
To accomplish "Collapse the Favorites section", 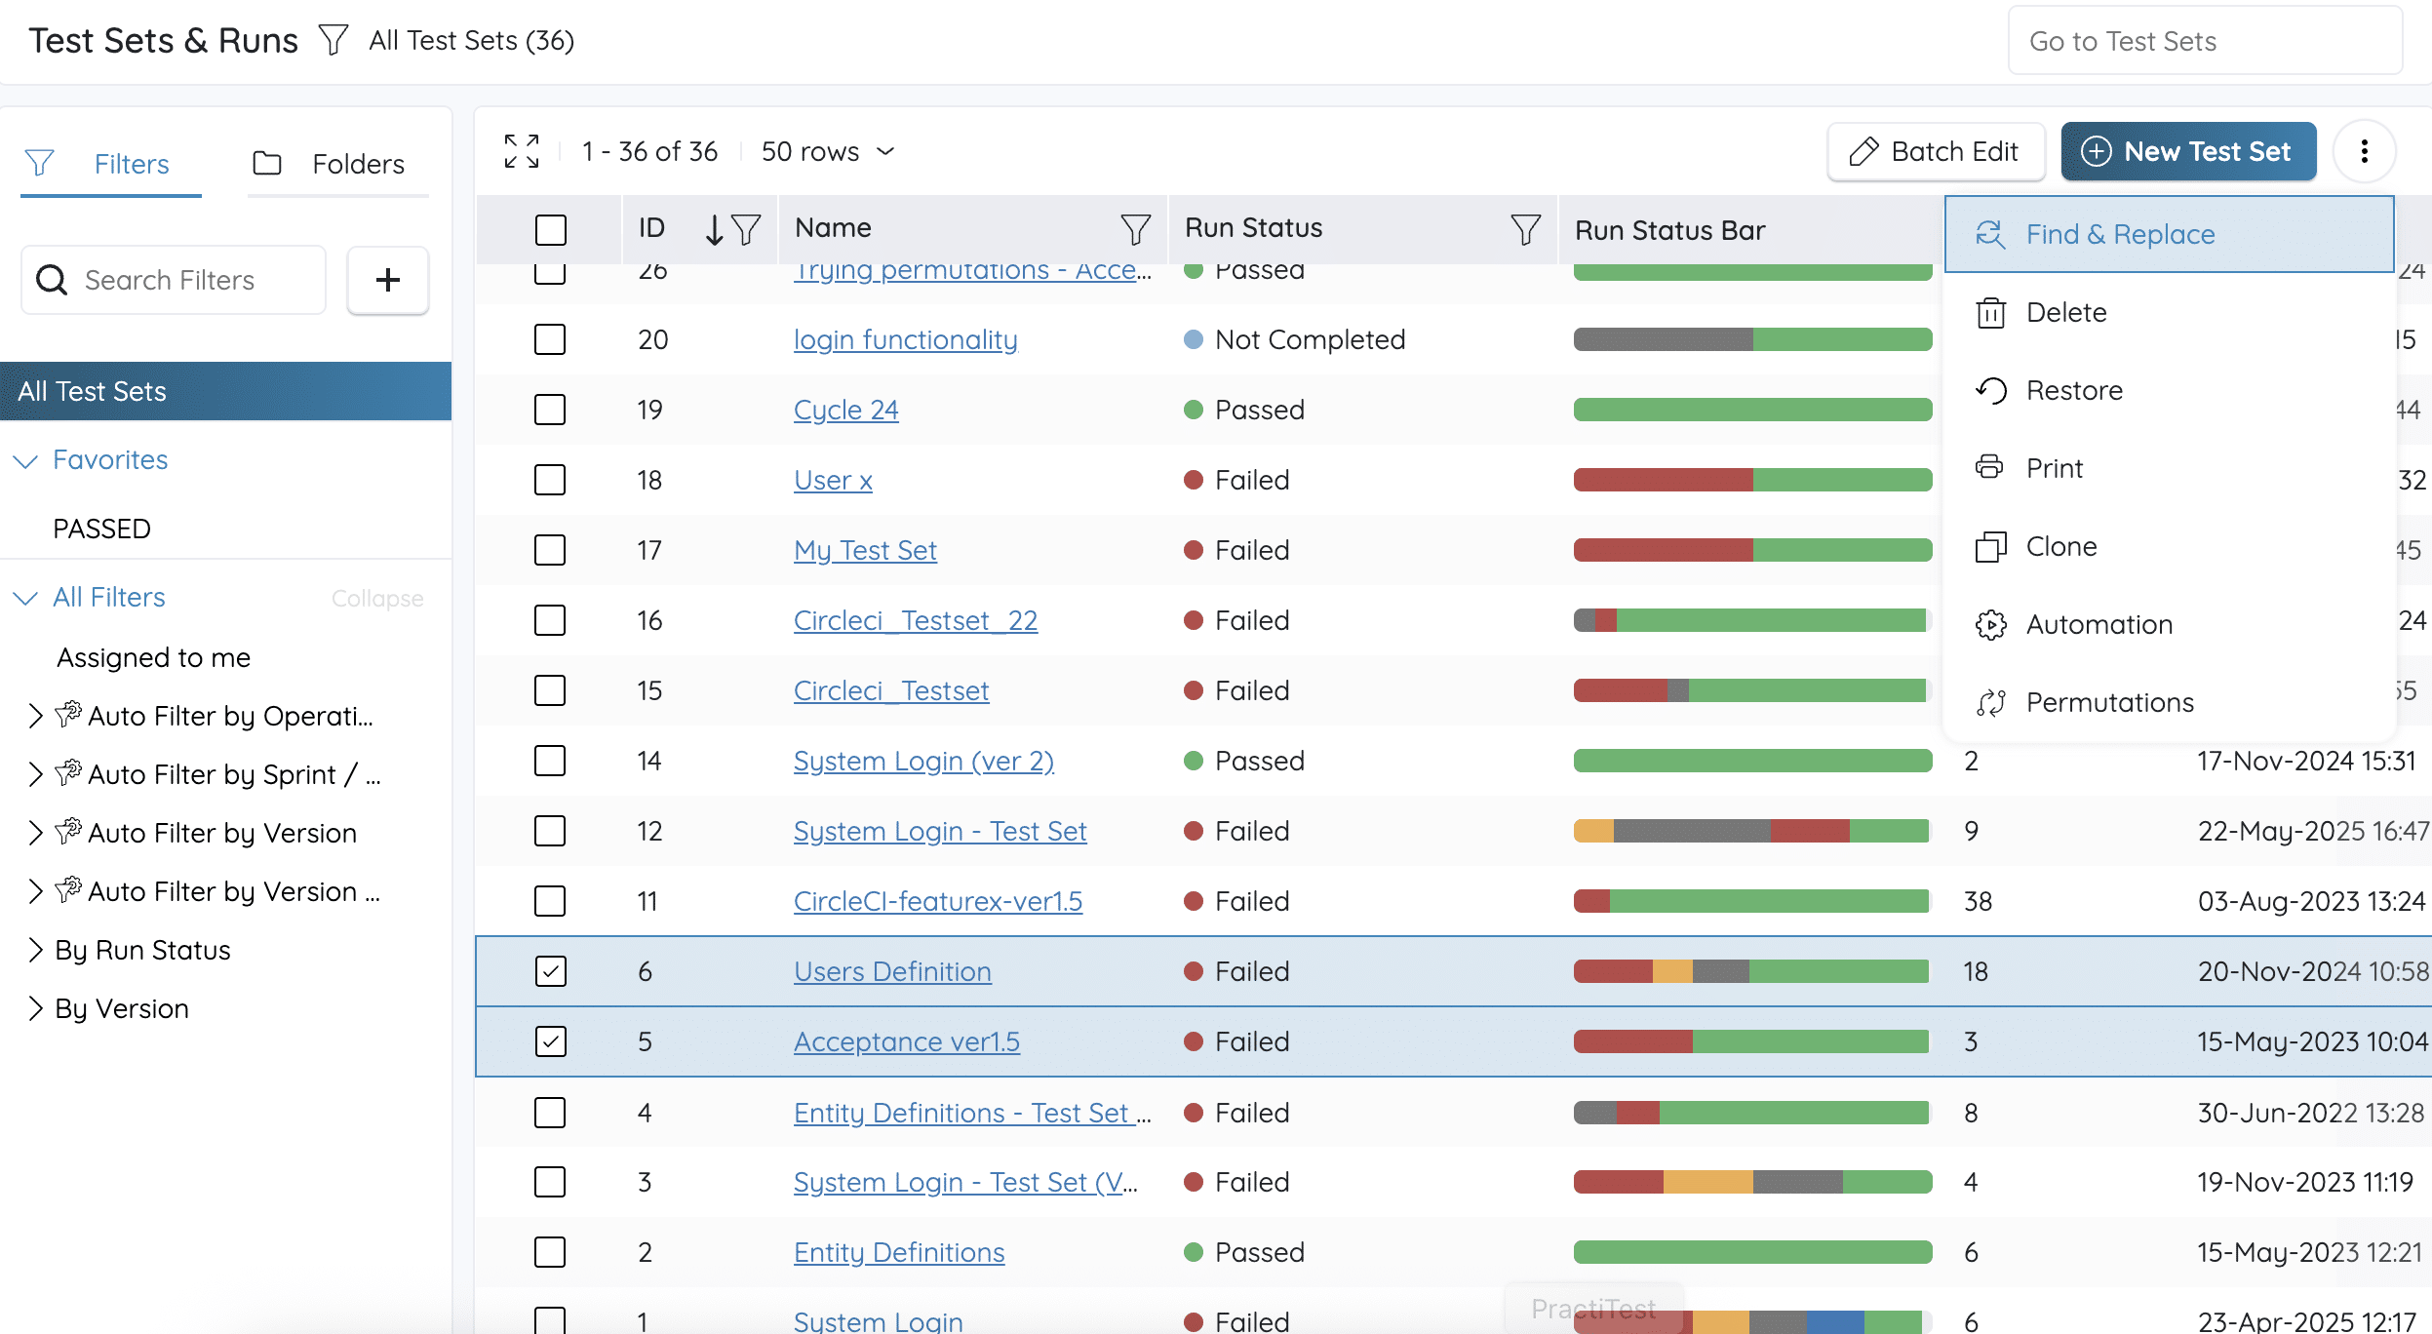I will (25, 460).
